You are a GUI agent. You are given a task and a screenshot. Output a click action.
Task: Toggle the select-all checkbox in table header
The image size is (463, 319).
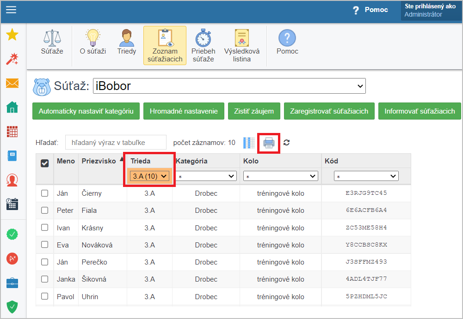[x=44, y=163]
